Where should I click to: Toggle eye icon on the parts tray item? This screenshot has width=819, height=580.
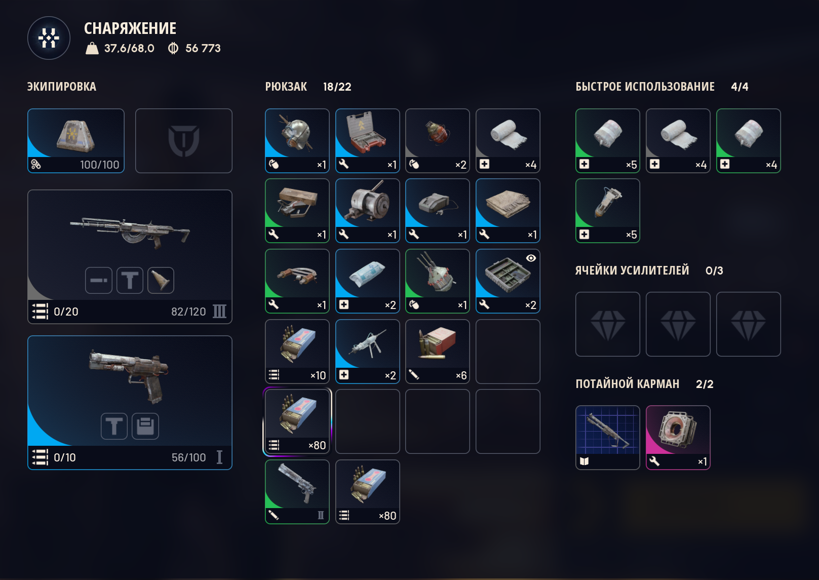pos(531,258)
